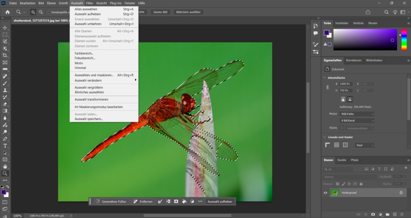
Task: Switch to the Korrekturen tab
Action: tap(354, 60)
